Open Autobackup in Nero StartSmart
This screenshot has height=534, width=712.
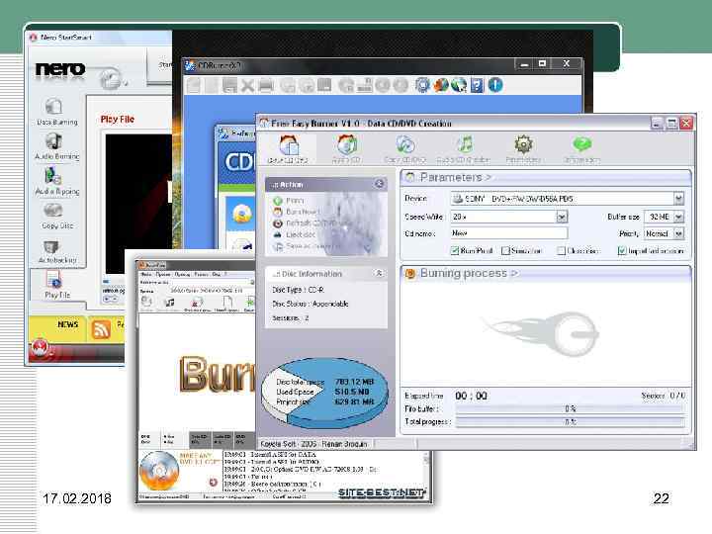[56, 251]
